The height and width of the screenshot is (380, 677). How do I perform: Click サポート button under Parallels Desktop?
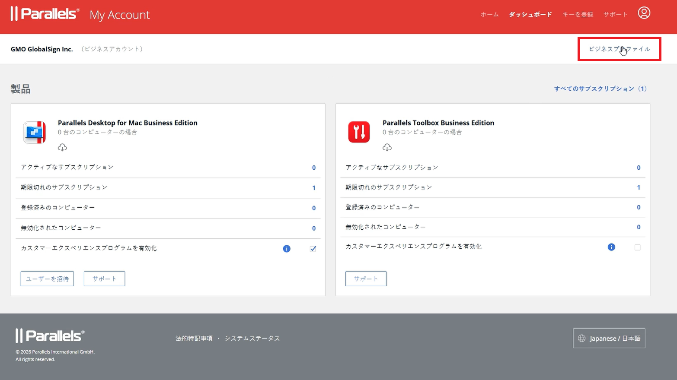click(105, 279)
